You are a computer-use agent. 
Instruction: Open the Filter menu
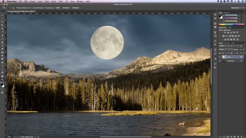coord(61,1)
